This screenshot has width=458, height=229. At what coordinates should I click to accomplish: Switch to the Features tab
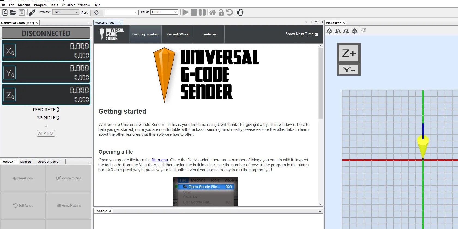(x=209, y=34)
